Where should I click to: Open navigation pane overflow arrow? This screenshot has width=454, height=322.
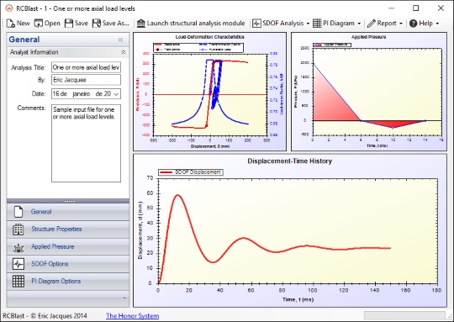[124, 298]
